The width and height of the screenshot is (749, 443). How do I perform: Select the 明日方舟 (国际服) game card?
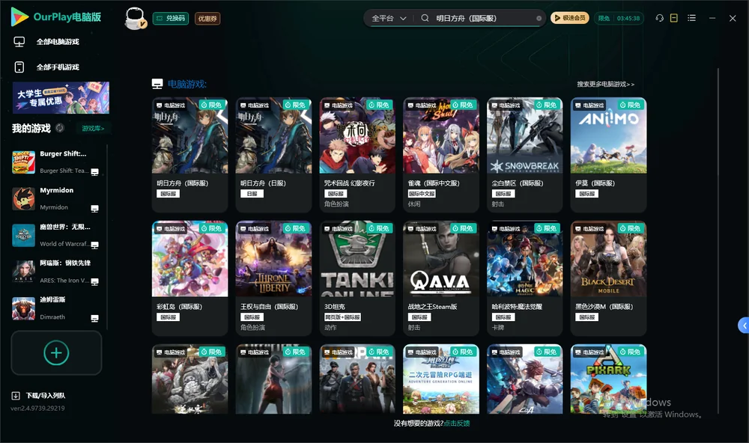click(189, 155)
